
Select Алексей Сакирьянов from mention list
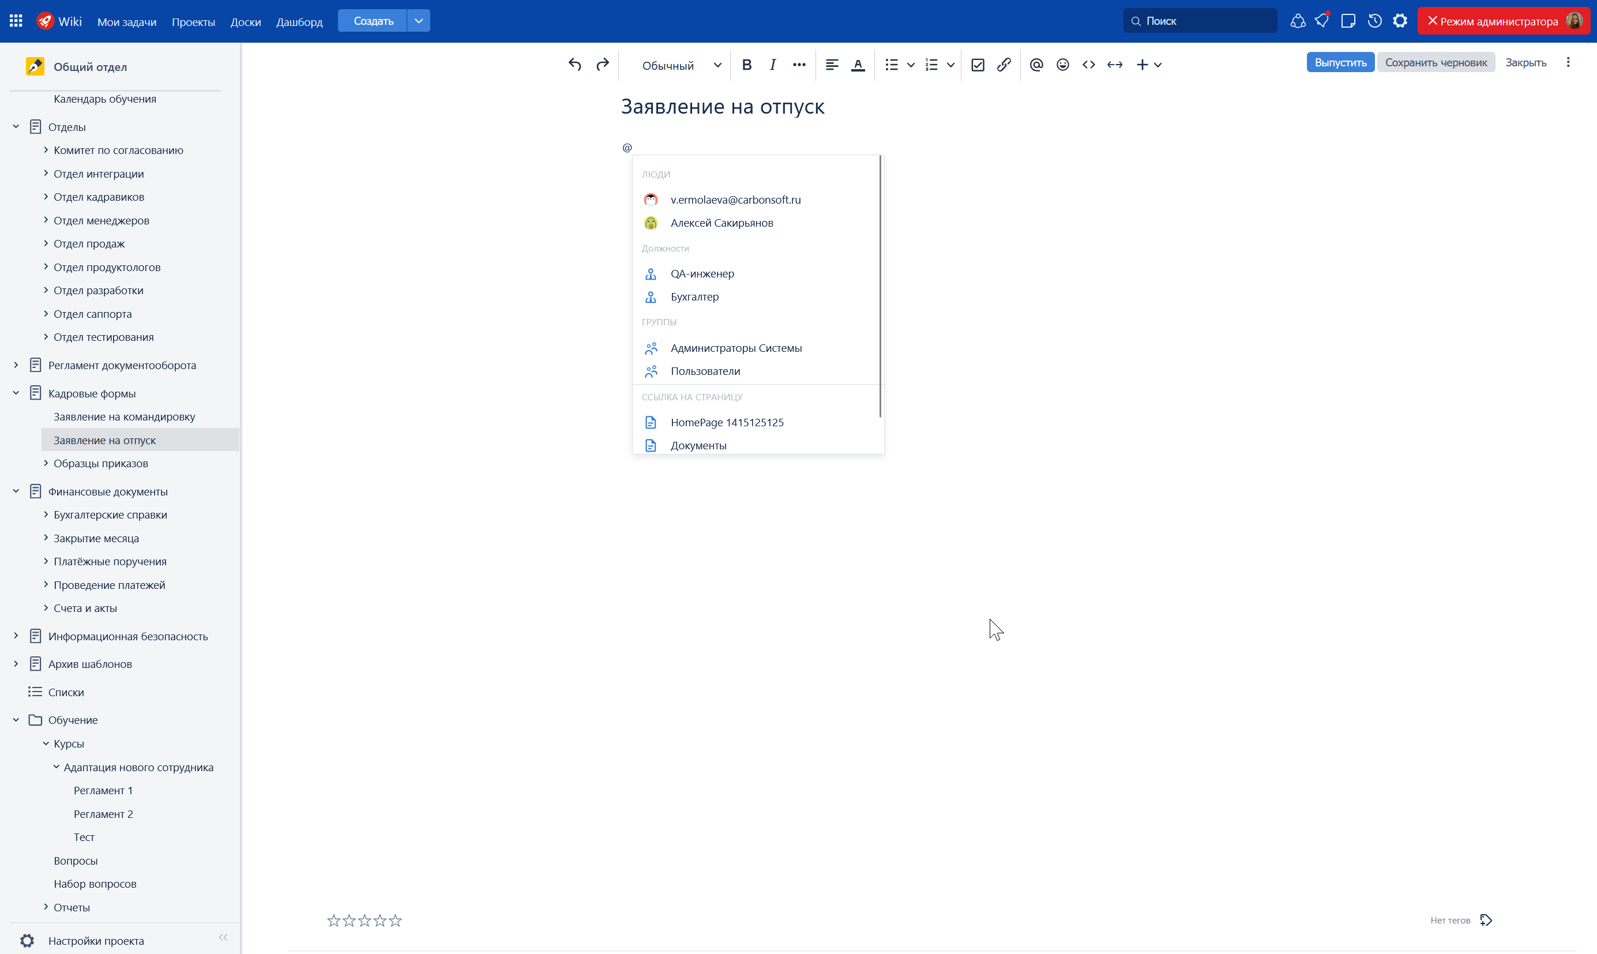click(x=721, y=223)
